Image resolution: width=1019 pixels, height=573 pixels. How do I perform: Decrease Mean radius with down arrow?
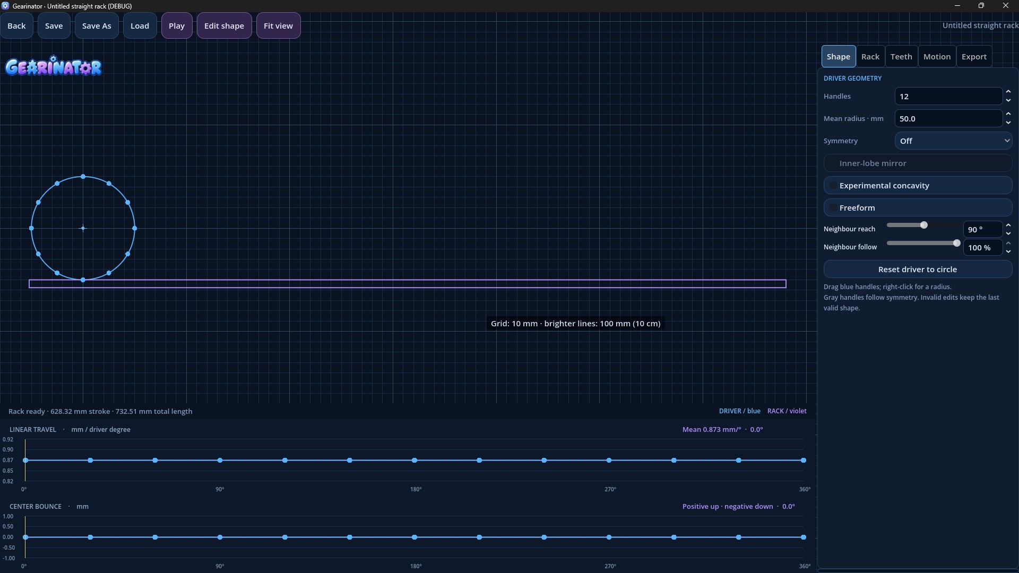pyautogui.click(x=1008, y=123)
